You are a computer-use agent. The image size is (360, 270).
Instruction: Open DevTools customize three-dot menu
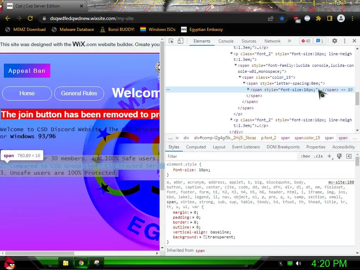pyautogui.click(x=345, y=41)
